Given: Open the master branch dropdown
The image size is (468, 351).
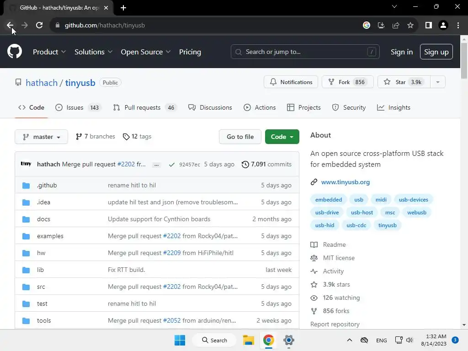Looking at the screenshot, I should point(42,137).
